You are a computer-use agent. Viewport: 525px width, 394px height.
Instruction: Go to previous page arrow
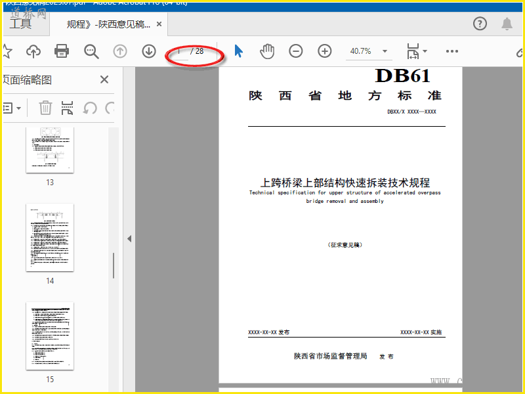pyautogui.click(x=120, y=51)
